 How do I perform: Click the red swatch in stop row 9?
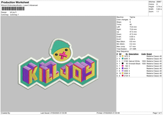(123, 76)
